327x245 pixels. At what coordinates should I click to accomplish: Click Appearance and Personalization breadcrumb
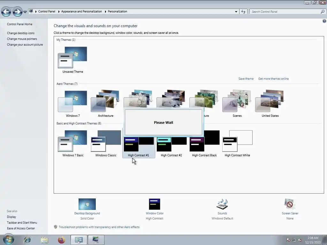(x=81, y=11)
